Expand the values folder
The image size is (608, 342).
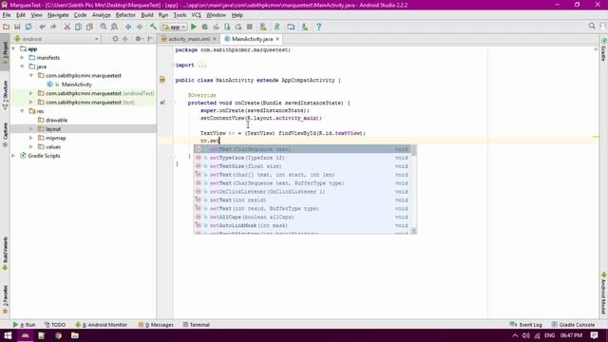[x=31, y=147]
